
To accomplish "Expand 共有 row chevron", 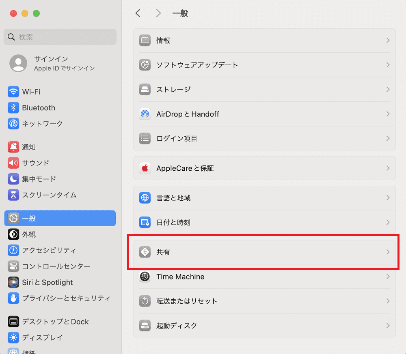I will pyautogui.click(x=388, y=252).
